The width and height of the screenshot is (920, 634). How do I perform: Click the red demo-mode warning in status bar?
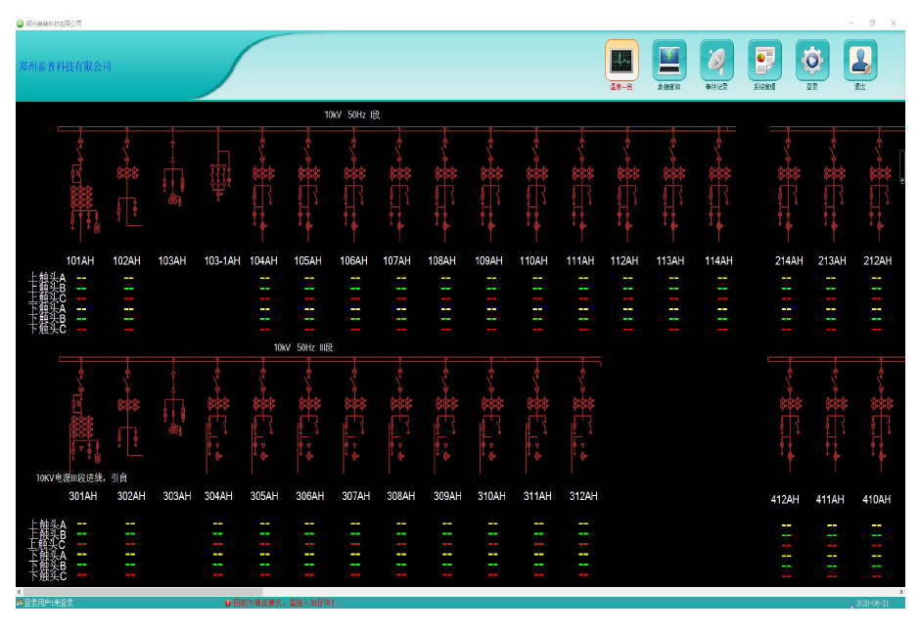point(280,603)
